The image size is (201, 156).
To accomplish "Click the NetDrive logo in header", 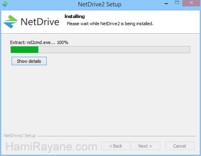I will 31,22.
